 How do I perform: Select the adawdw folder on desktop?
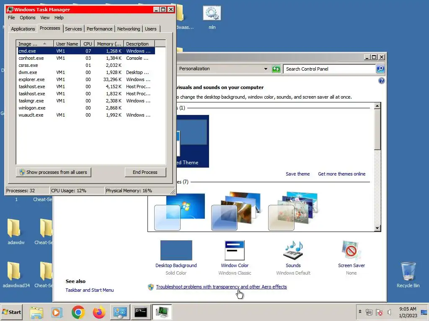[x=16, y=232]
